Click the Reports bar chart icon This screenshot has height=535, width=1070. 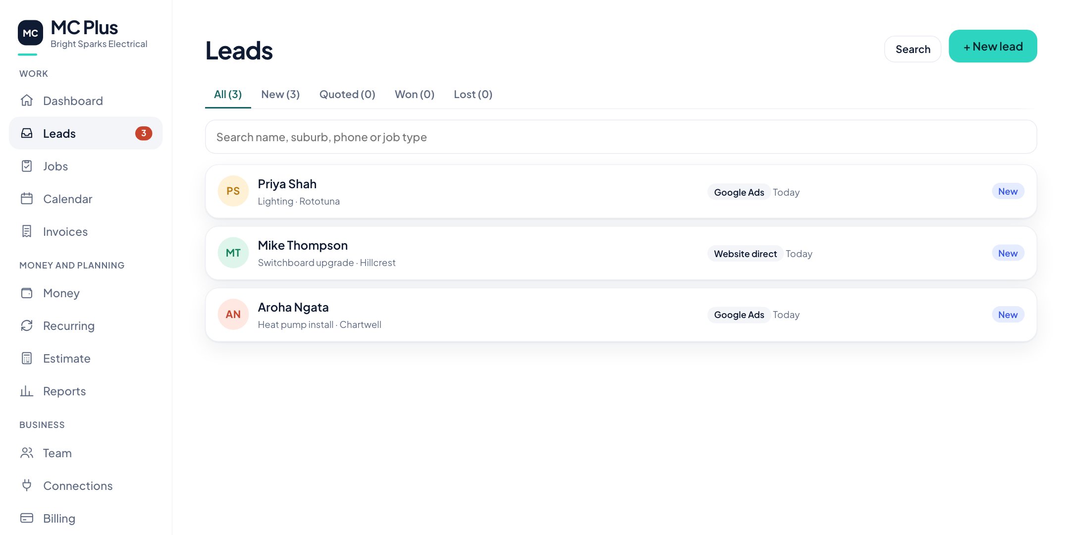(27, 391)
